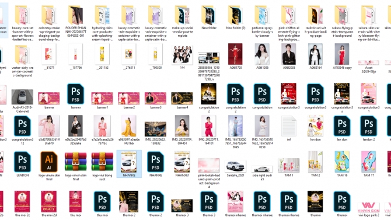This screenshot has height=220, width=391.
Task: Select the A96I2038 photo thumbnail
Action: (289, 54)
